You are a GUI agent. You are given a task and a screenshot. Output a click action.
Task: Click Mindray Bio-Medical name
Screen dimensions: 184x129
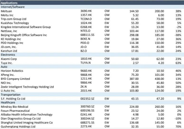tap(14, 107)
